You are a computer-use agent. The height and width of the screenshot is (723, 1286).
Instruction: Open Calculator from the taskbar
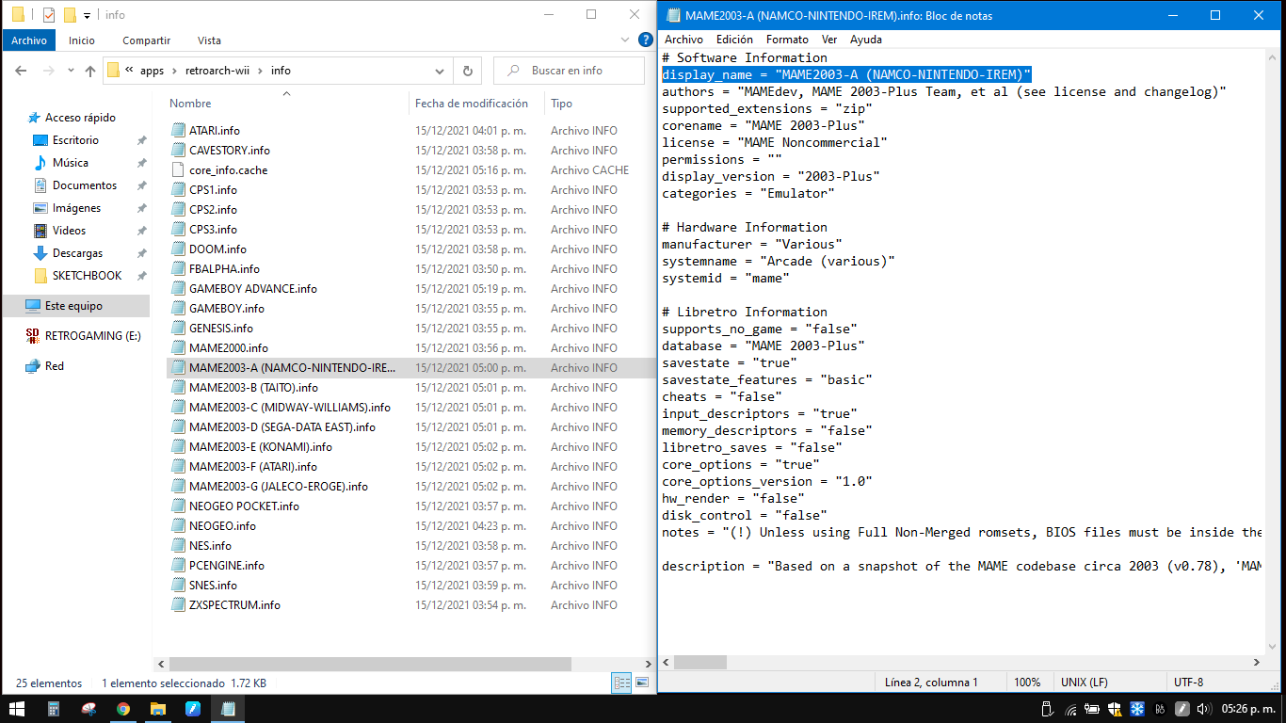point(54,709)
